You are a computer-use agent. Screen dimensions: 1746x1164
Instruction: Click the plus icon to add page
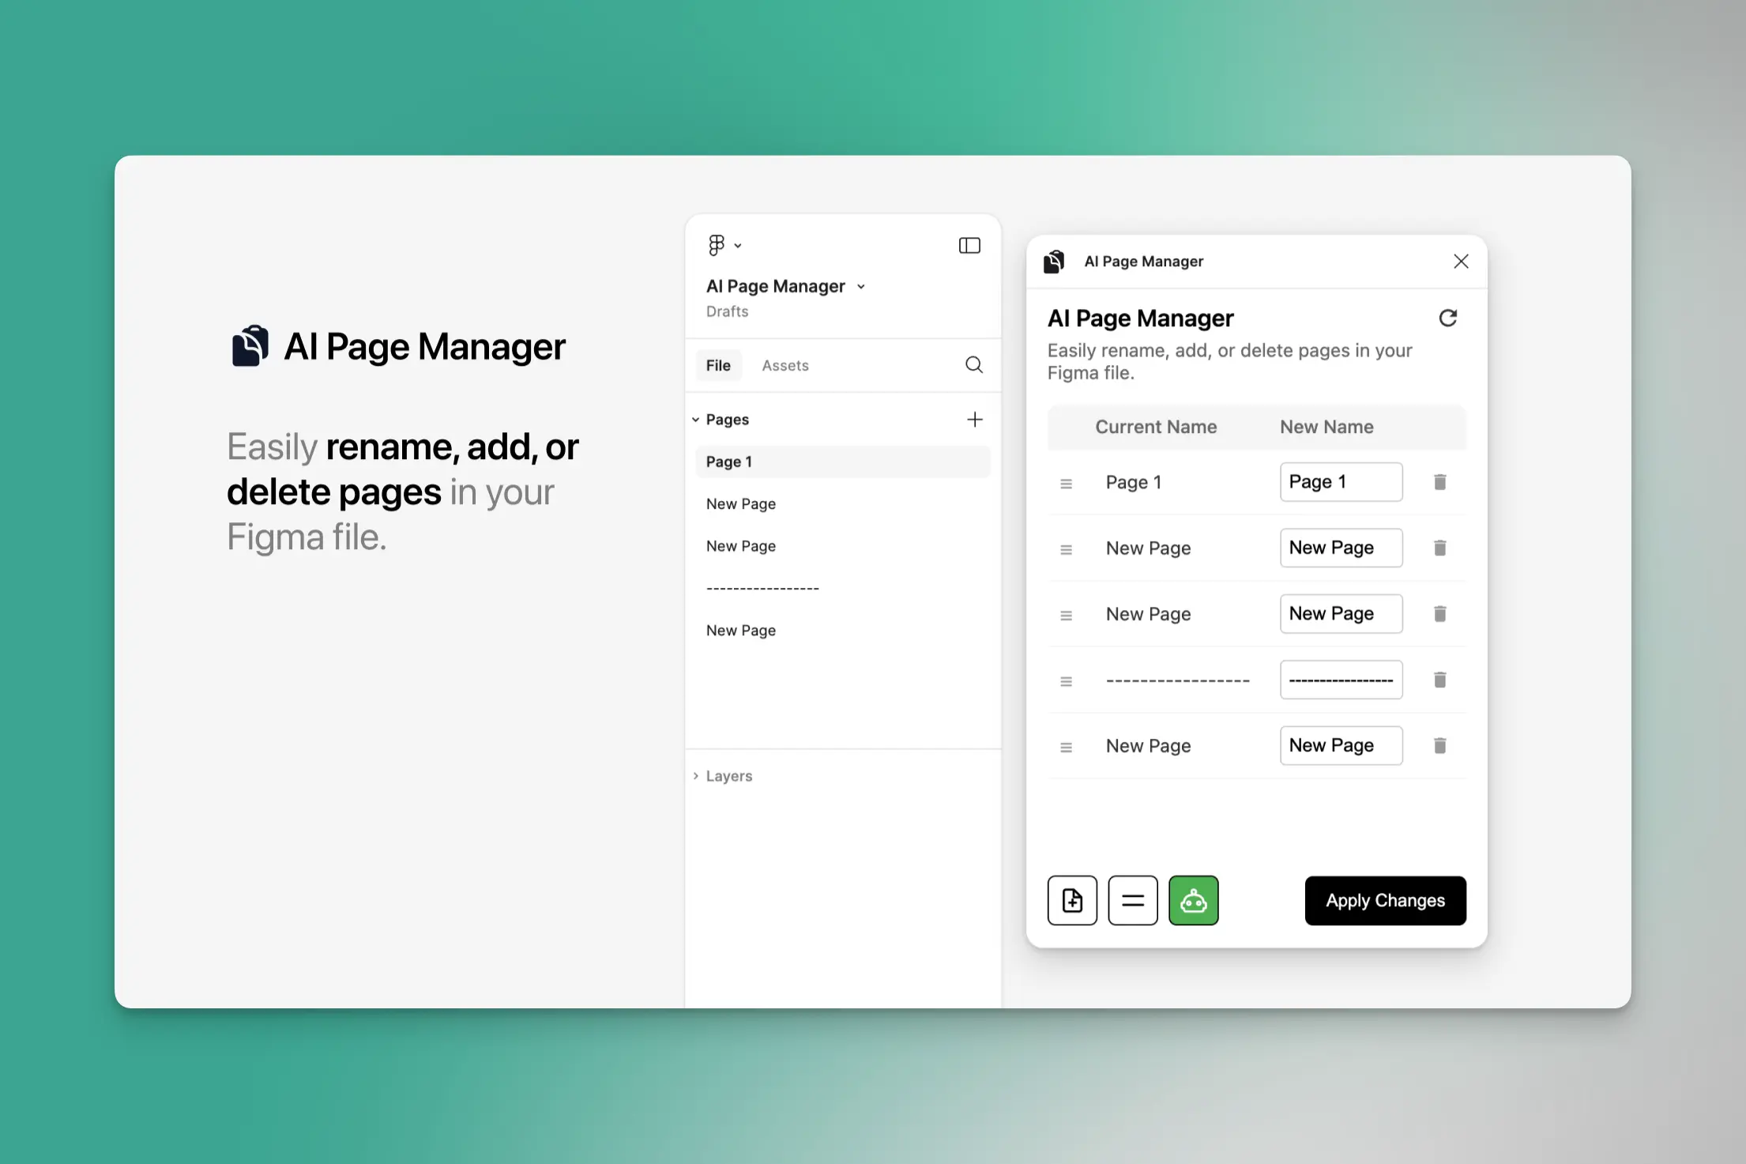(x=974, y=420)
